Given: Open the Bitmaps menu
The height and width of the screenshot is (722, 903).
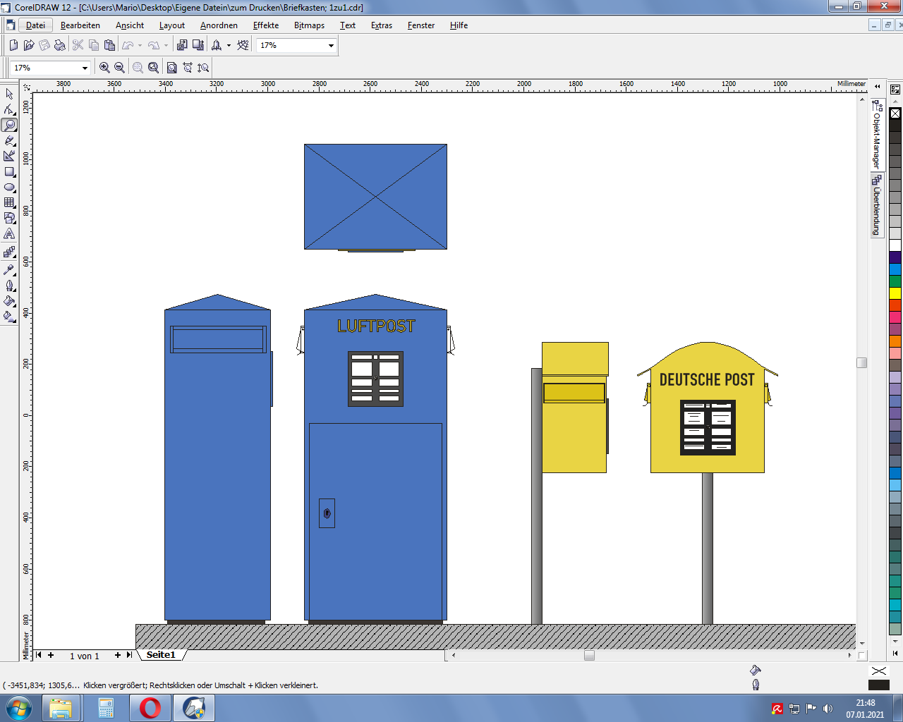Looking at the screenshot, I should tap(309, 25).
